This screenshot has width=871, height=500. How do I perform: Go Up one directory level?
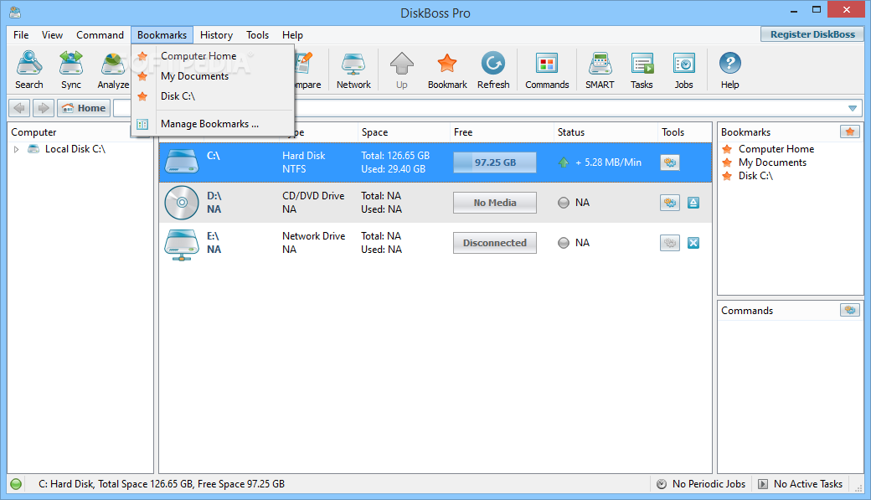402,70
